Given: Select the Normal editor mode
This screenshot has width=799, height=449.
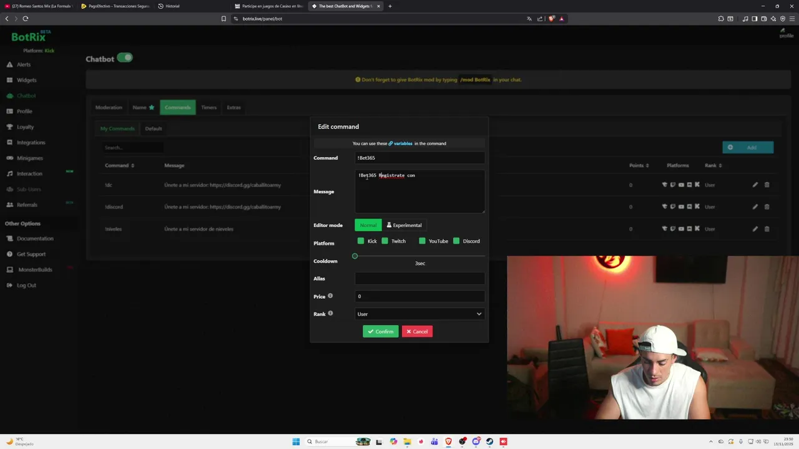Looking at the screenshot, I should [x=368, y=225].
